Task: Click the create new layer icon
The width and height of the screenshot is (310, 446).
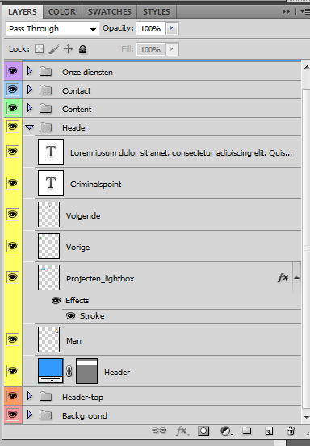Action: point(269,431)
